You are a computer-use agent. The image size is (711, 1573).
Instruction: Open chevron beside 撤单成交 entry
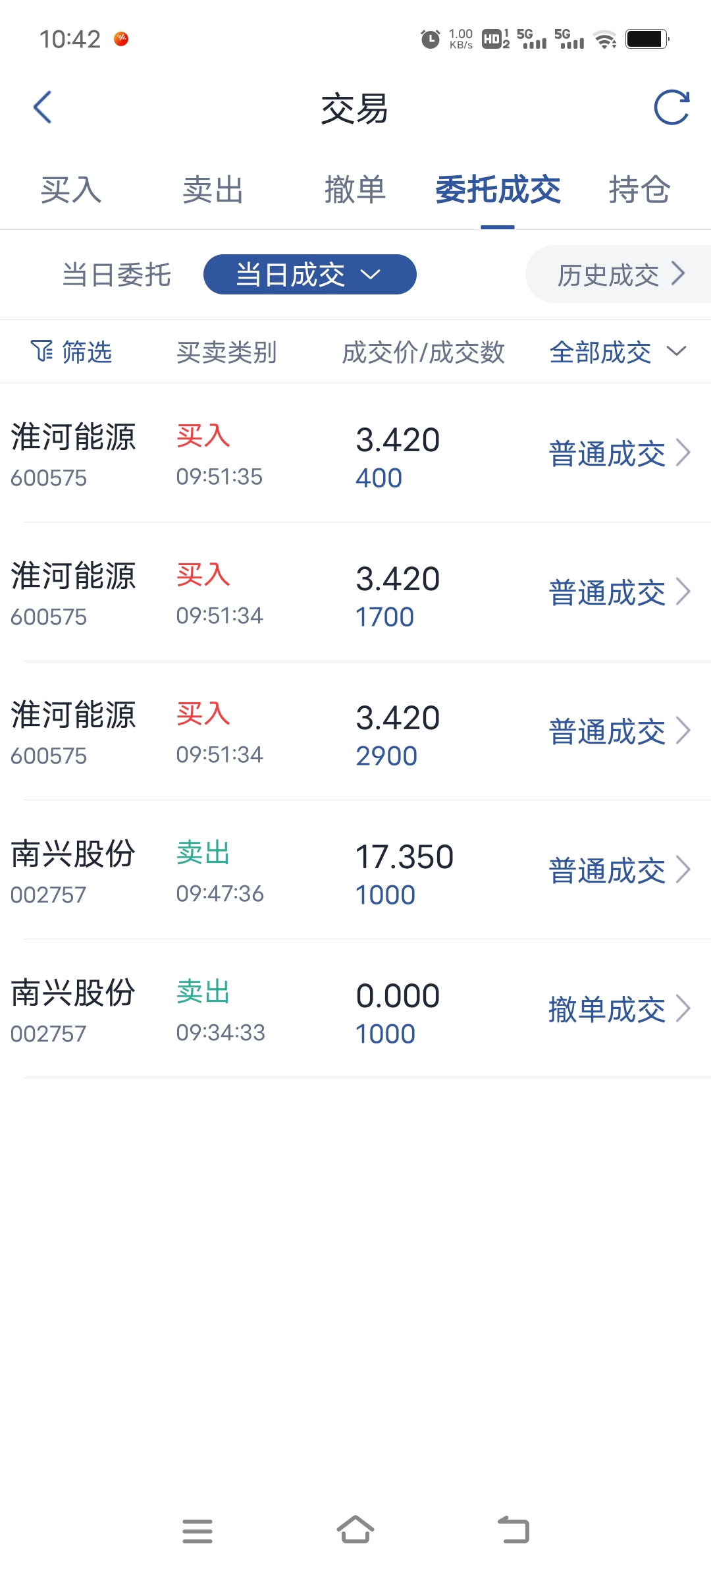coord(683,1009)
